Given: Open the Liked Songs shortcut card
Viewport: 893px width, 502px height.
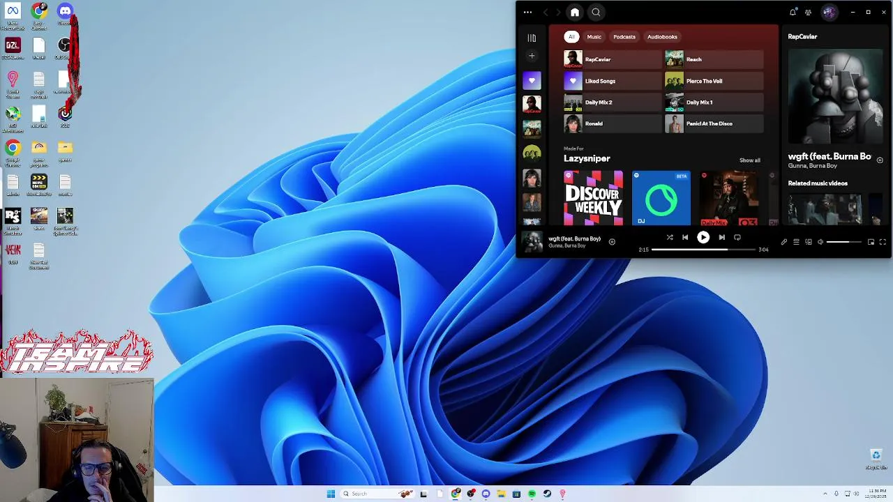Looking at the screenshot, I should coord(612,81).
